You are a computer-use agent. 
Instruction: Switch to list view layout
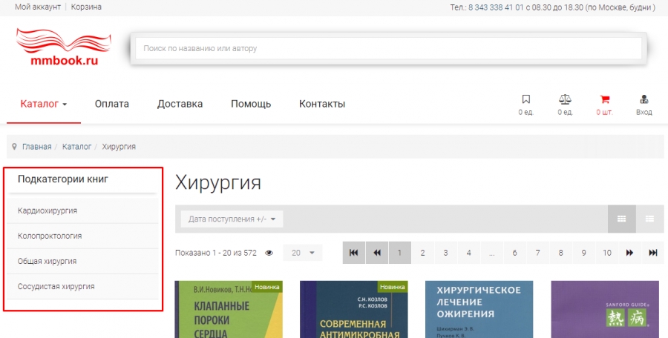tap(649, 219)
